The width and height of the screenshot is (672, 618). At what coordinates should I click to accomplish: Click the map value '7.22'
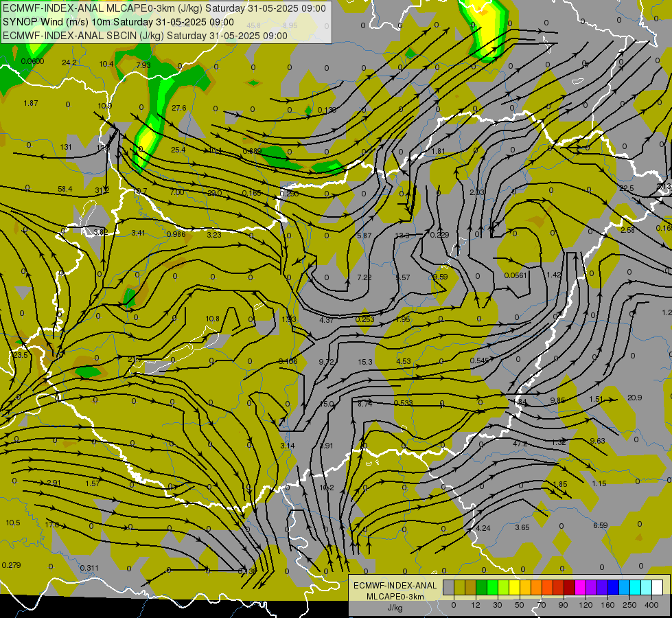[x=364, y=277]
